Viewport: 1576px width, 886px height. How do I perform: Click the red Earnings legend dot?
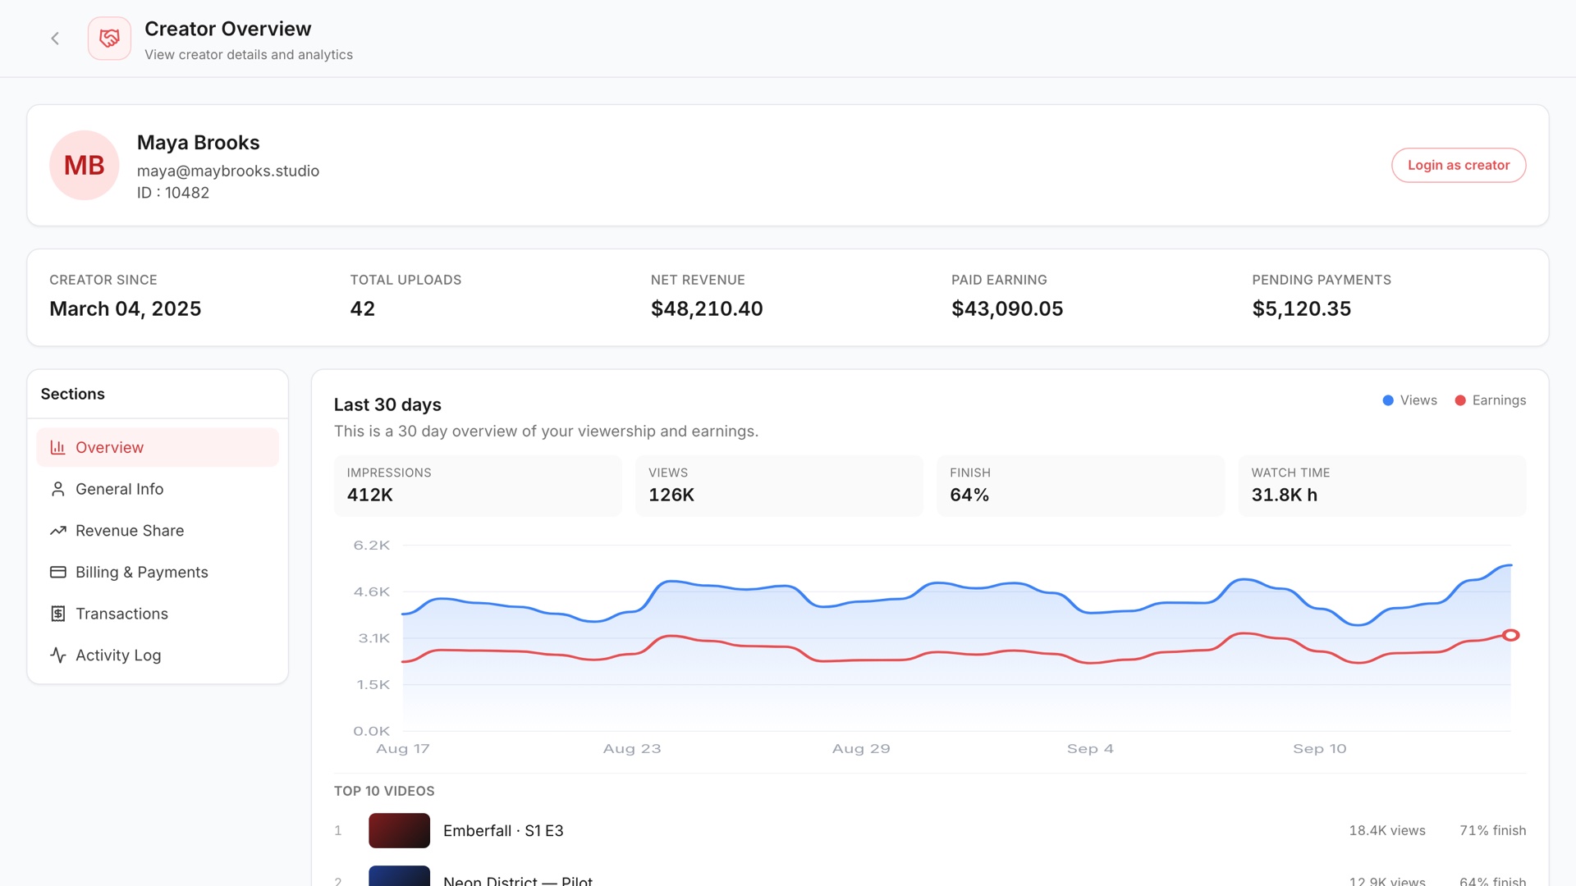pyautogui.click(x=1460, y=400)
